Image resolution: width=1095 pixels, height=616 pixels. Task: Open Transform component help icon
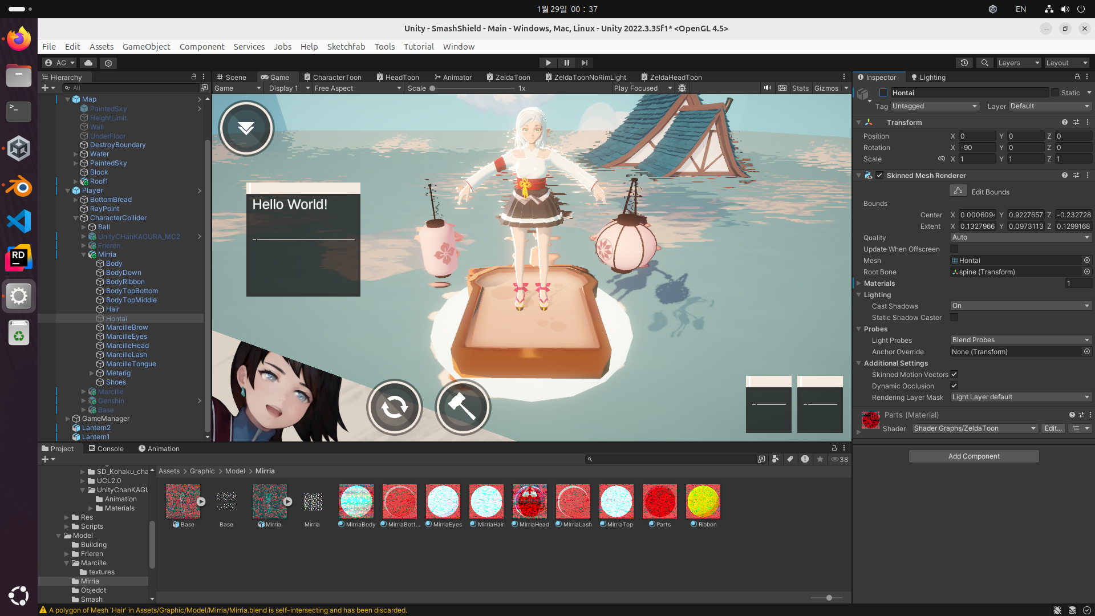[x=1064, y=122]
